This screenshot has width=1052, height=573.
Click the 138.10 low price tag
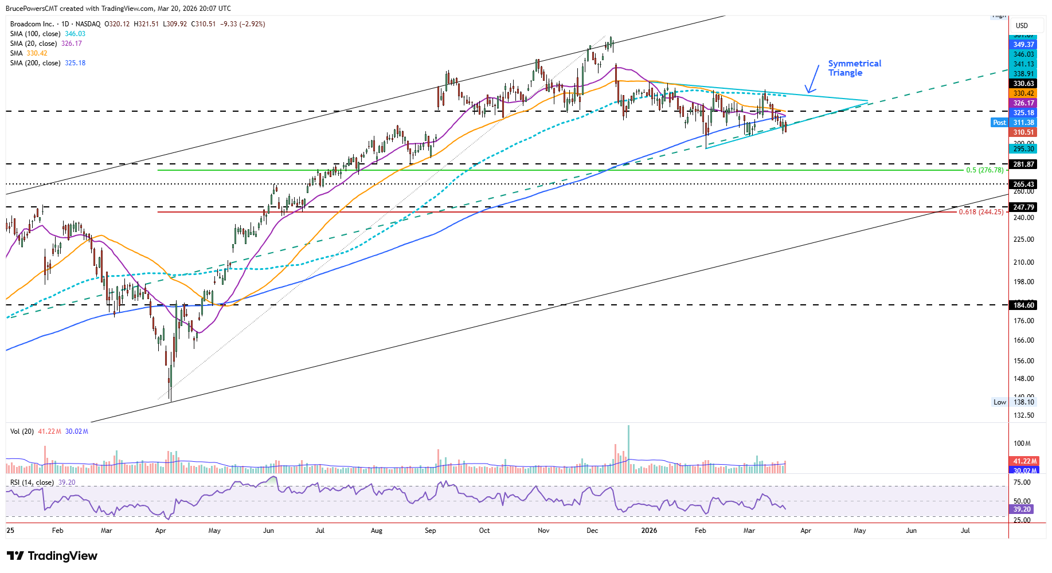pos(1024,402)
